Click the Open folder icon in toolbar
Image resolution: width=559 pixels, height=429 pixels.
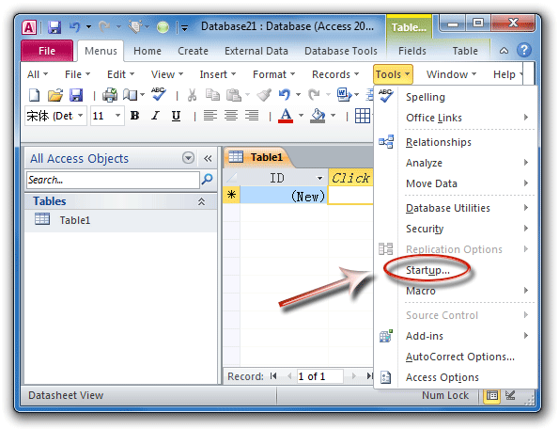55,95
